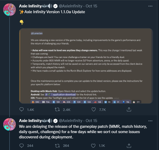The width and height of the screenshot is (159, 150).
Task: Like the Version 1.1.0a Update tweet
Action: 93,109
